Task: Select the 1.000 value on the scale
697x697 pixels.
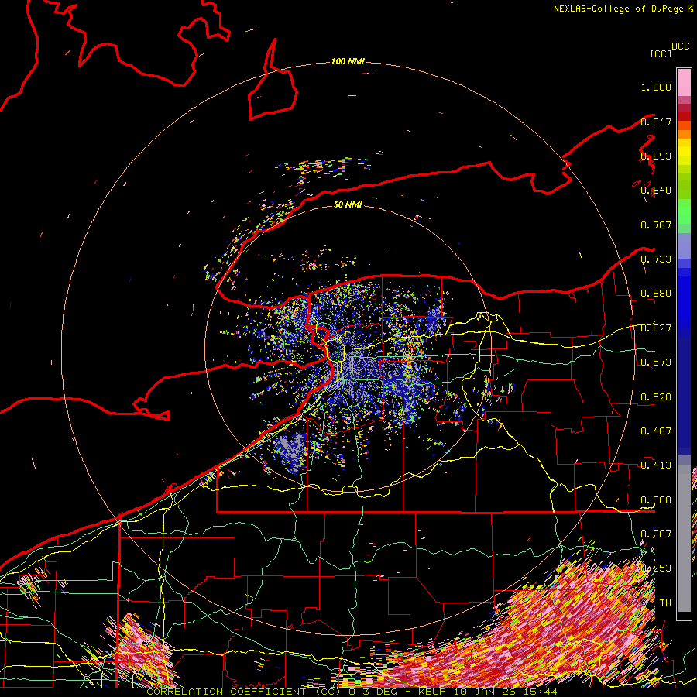Action: [656, 87]
